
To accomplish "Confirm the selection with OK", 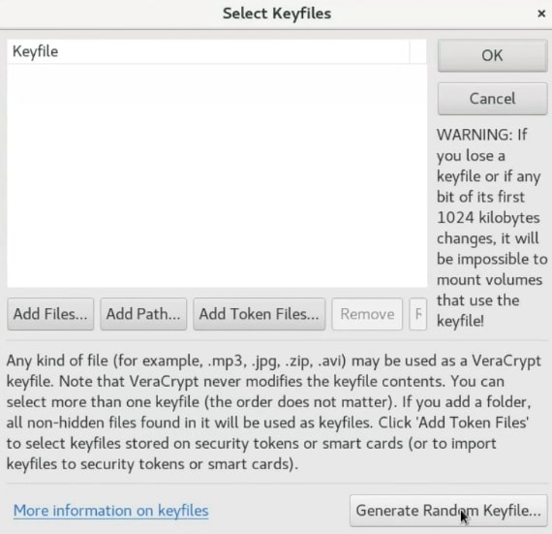I will tap(492, 55).
